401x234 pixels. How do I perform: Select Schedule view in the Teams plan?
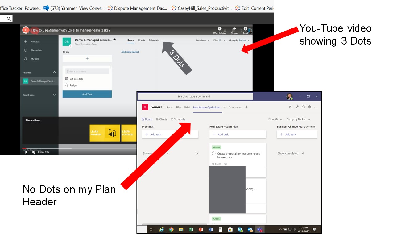(178, 119)
